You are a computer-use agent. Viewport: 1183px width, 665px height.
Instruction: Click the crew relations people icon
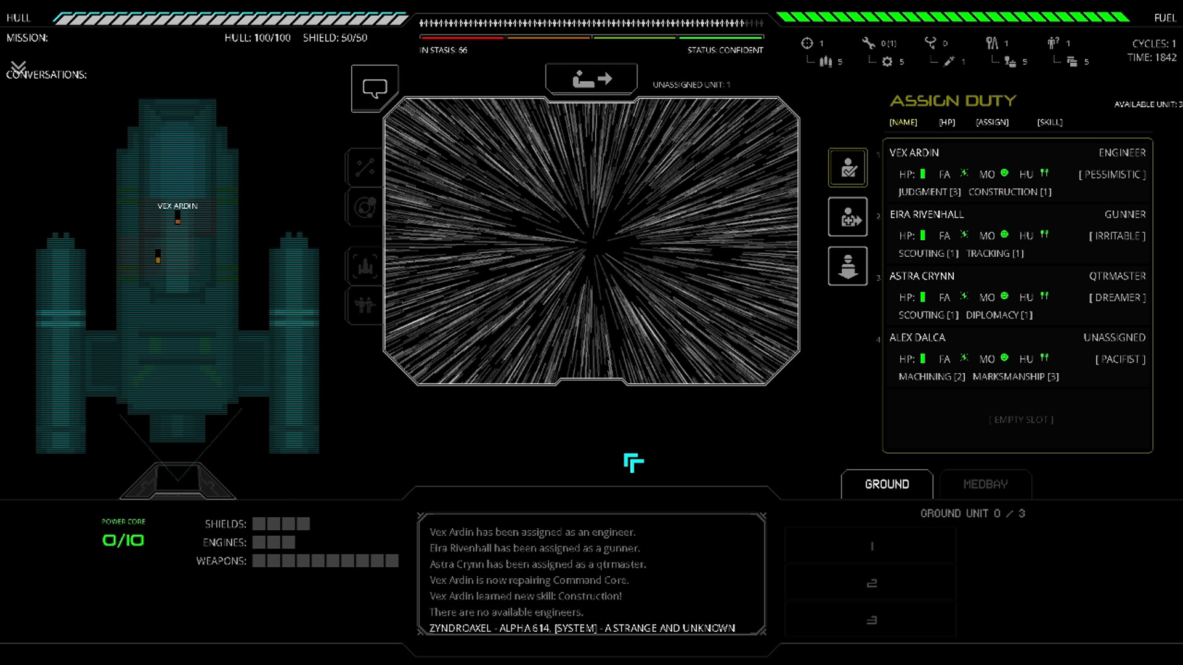365,305
